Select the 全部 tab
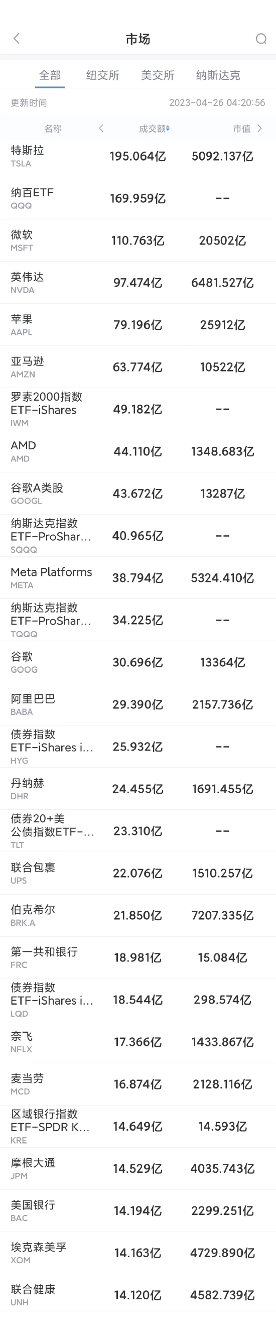The width and height of the screenshot is (276, 1344). point(50,75)
